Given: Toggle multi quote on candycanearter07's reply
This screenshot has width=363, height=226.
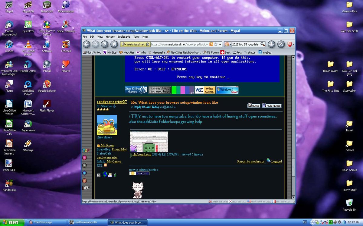Looking at the screenshot, I should tap(271, 105).
